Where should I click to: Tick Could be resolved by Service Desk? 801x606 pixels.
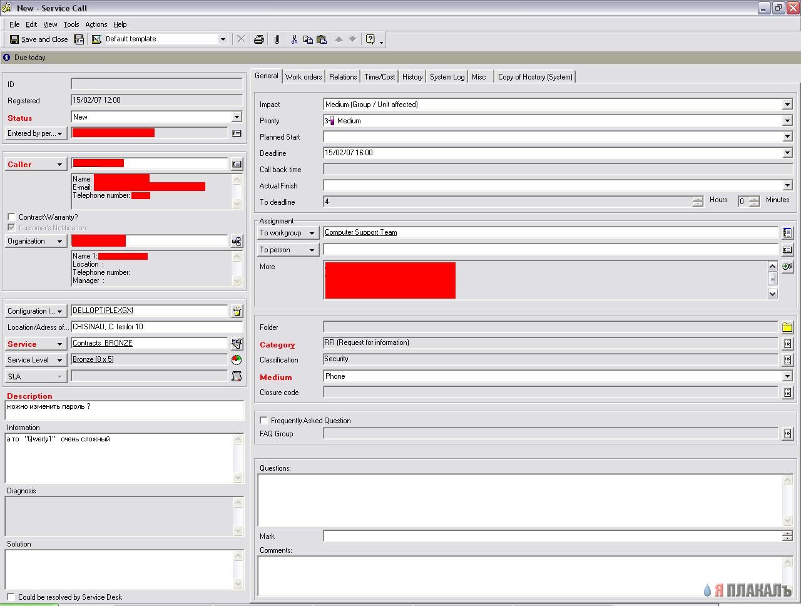pyautogui.click(x=11, y=597)
